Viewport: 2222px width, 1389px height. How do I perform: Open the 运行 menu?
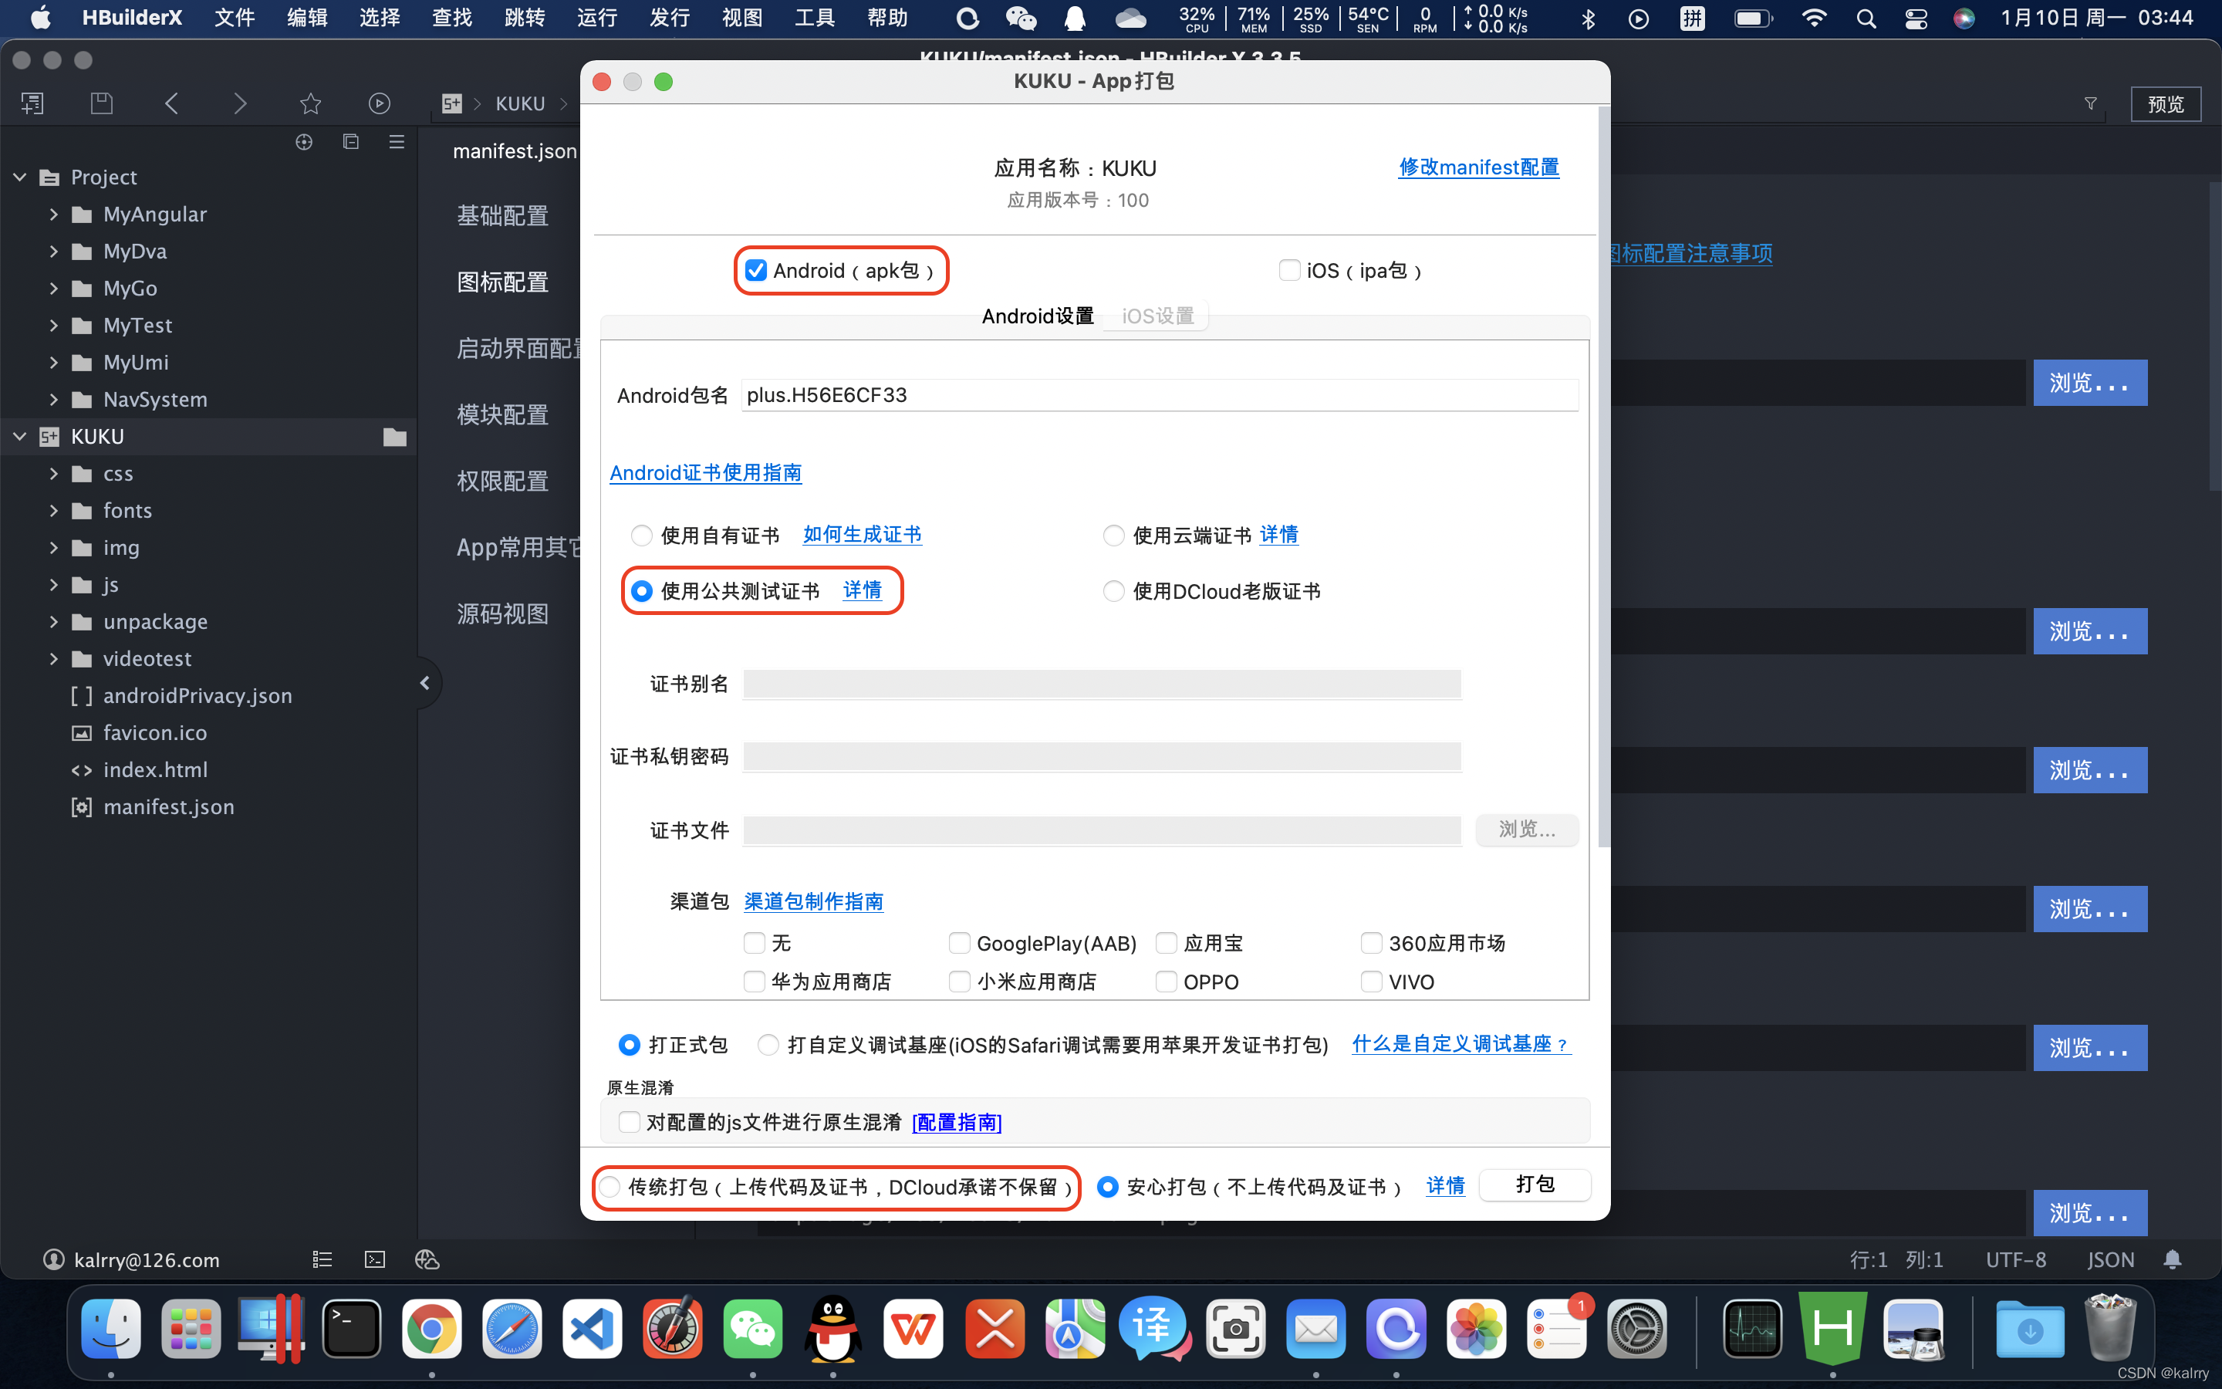[597, 18]
